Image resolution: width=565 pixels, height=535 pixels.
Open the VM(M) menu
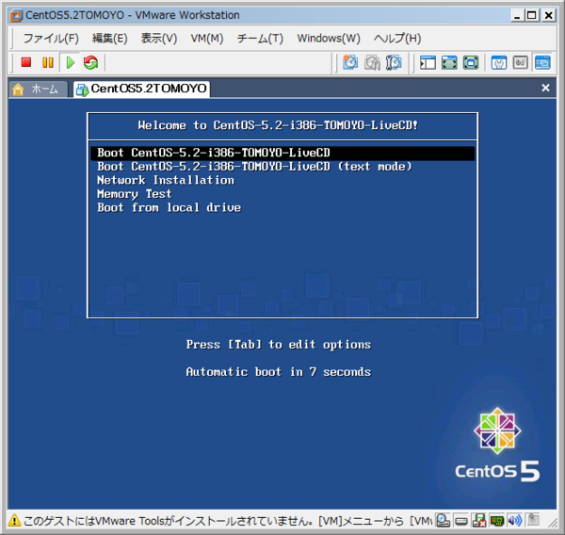pyautogui.click(x=207, y=39)
